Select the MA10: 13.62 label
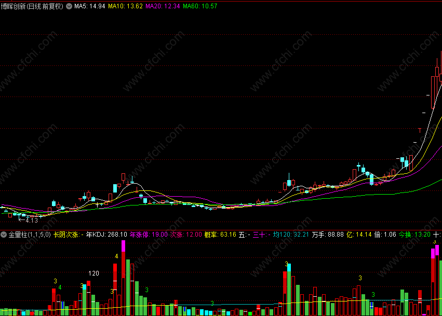The image size is (442, 316). 126,6
